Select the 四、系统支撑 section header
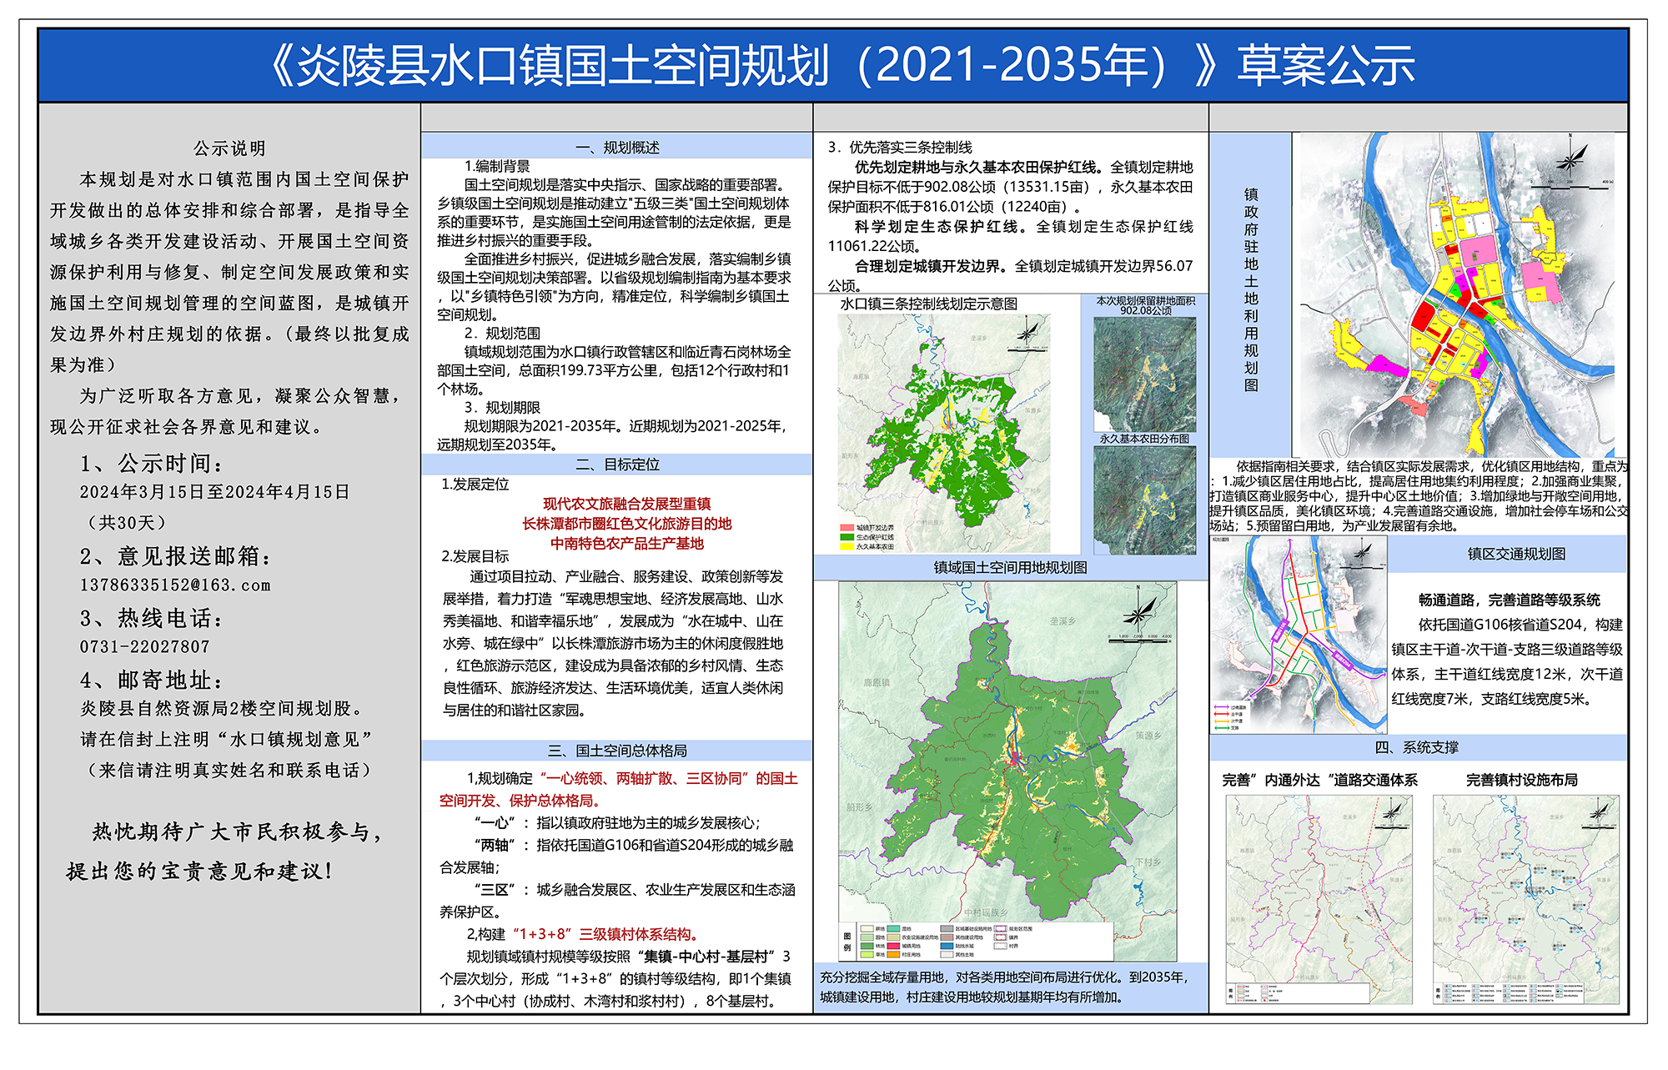1668x1070 pixels. [x=1417, y=747]
